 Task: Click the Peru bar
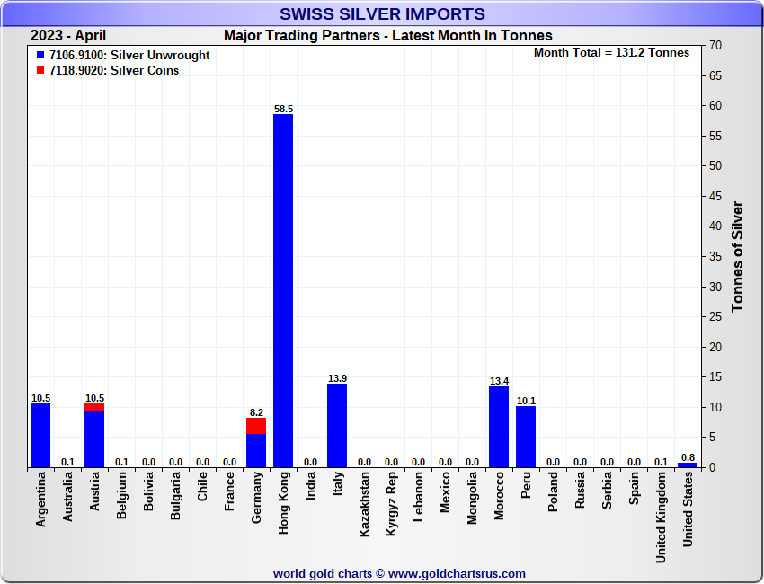pyautogui.click(x=526, y=437)
